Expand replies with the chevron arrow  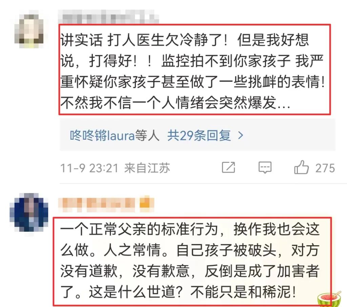click(x=241, y=135)
